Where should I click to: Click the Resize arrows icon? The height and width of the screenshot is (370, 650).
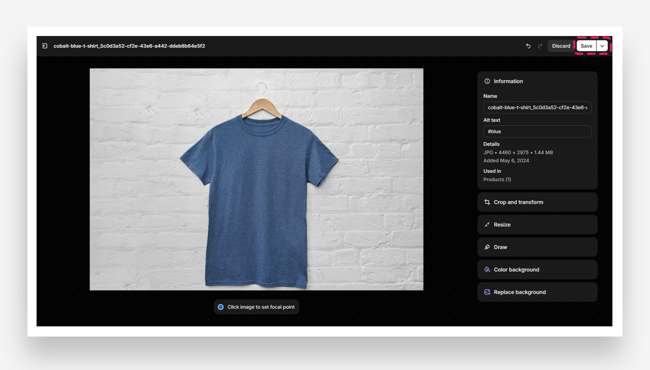click(487, 225)
